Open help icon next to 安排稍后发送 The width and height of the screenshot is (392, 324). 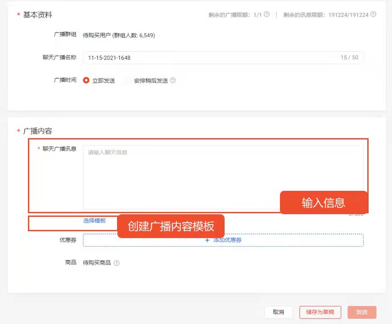173,80
